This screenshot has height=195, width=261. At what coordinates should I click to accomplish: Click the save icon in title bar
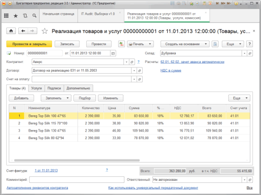(x=172, y=3)
